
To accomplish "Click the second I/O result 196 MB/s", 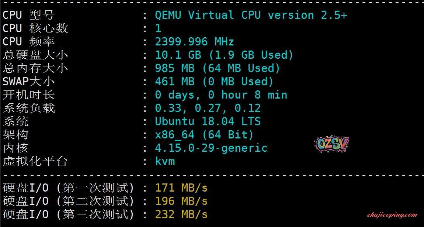I will [181, 201].
